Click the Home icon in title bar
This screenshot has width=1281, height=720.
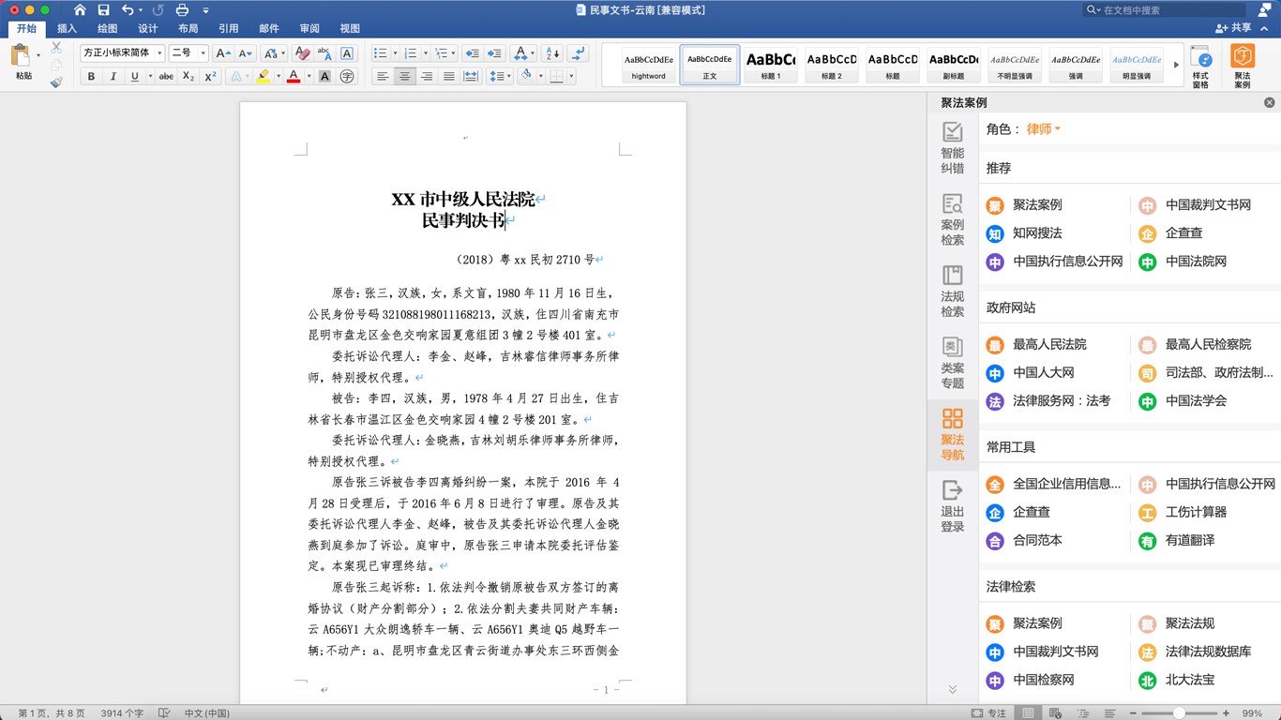80,10
